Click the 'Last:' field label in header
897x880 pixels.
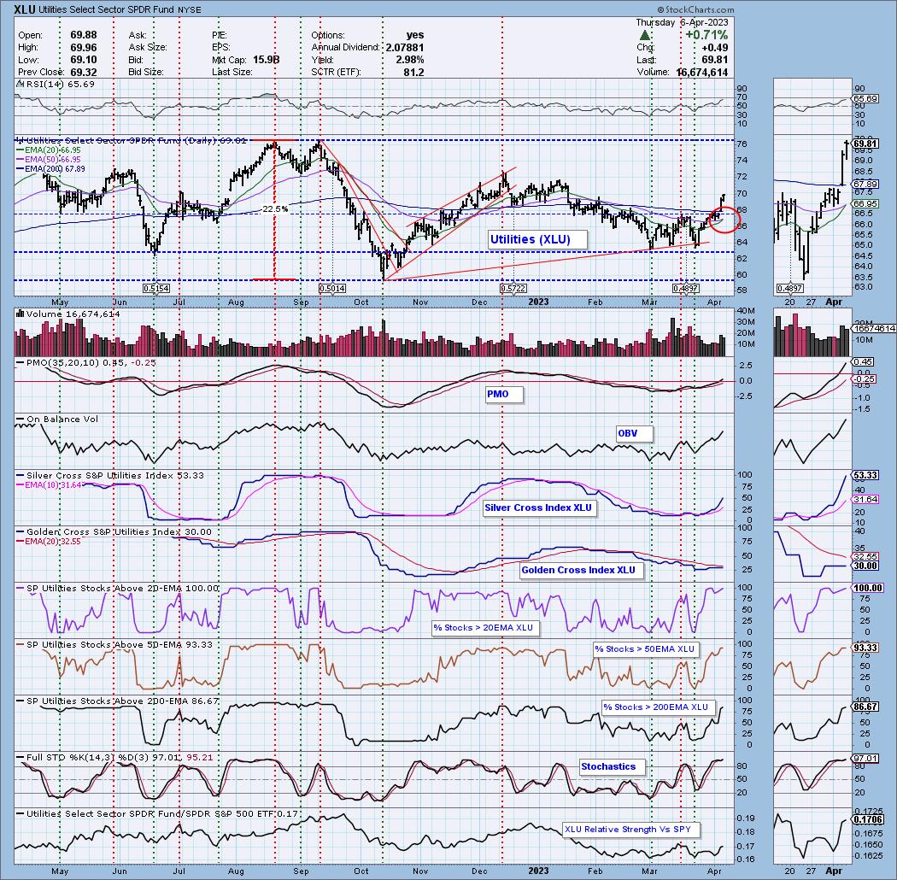(646, 60)
